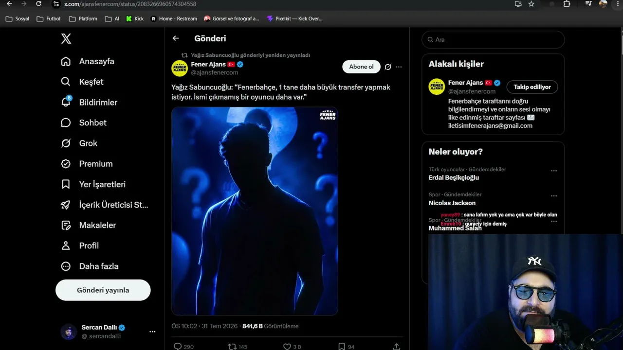Click the X logo in the sidebar
This screenshot has height=350, width=623.
pos(66,39)
